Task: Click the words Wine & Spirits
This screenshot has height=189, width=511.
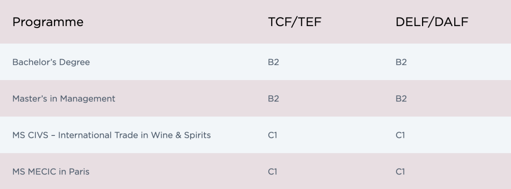Action: pos(181,135)
